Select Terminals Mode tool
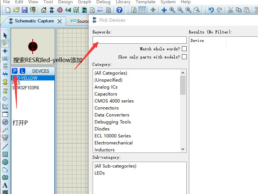258x194 pixels. (x=5, y=91)
